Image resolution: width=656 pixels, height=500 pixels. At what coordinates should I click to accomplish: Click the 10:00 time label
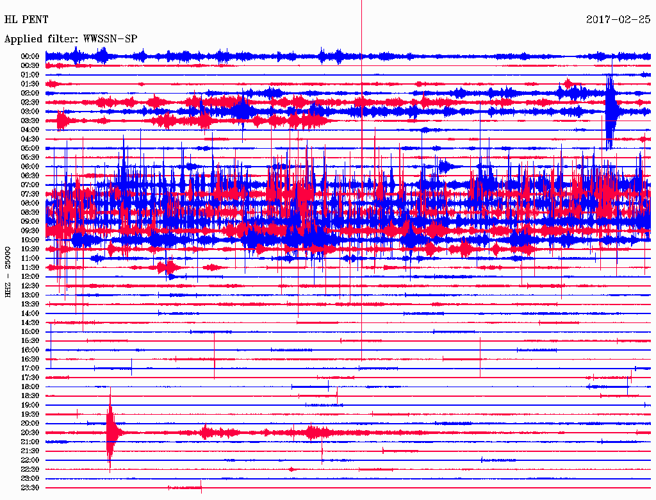pos(30,240)
